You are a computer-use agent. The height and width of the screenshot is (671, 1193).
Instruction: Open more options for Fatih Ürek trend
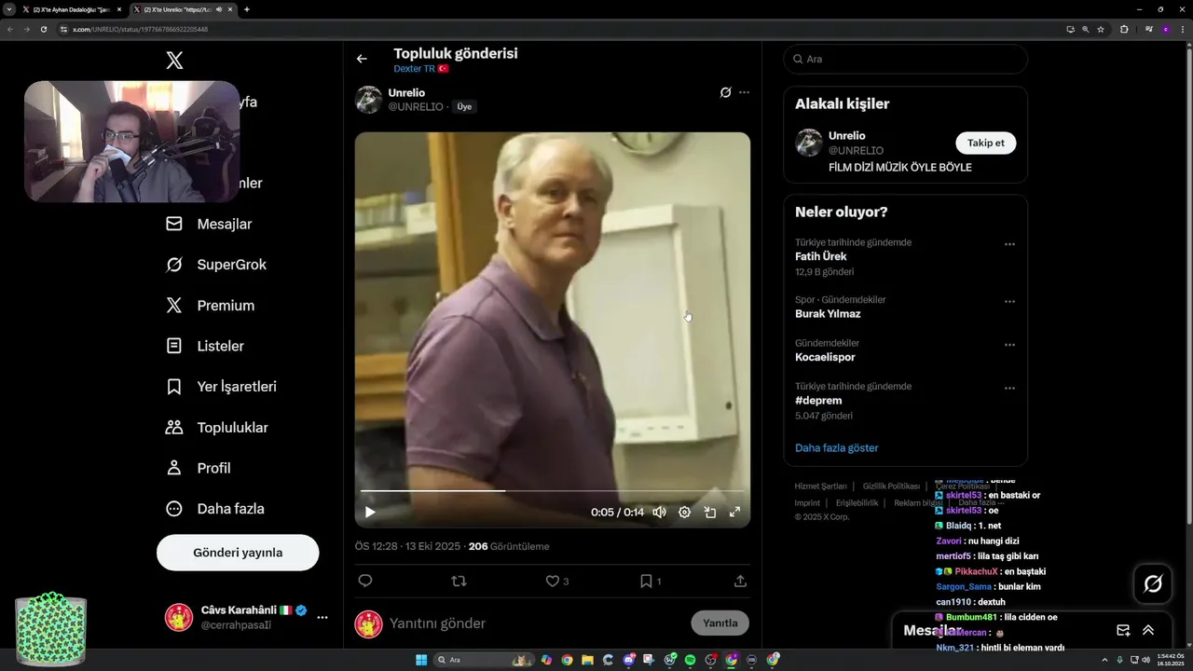(1009, 244)
